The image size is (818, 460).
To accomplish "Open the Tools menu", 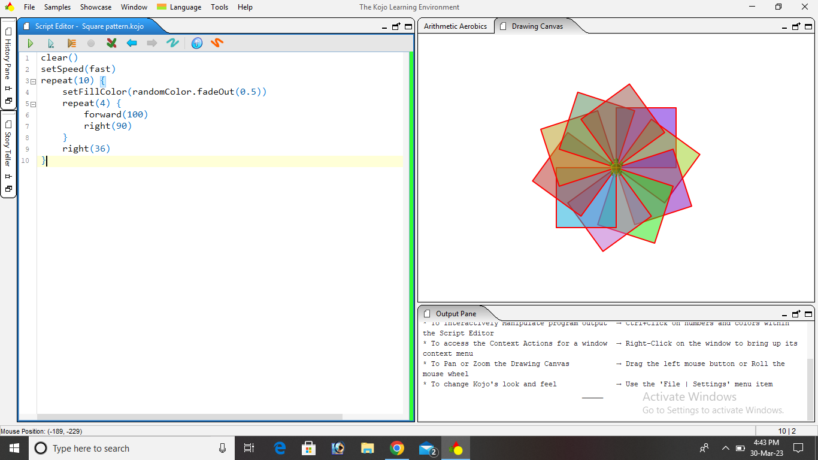I will pyautogui.click(x=220, y=7).
